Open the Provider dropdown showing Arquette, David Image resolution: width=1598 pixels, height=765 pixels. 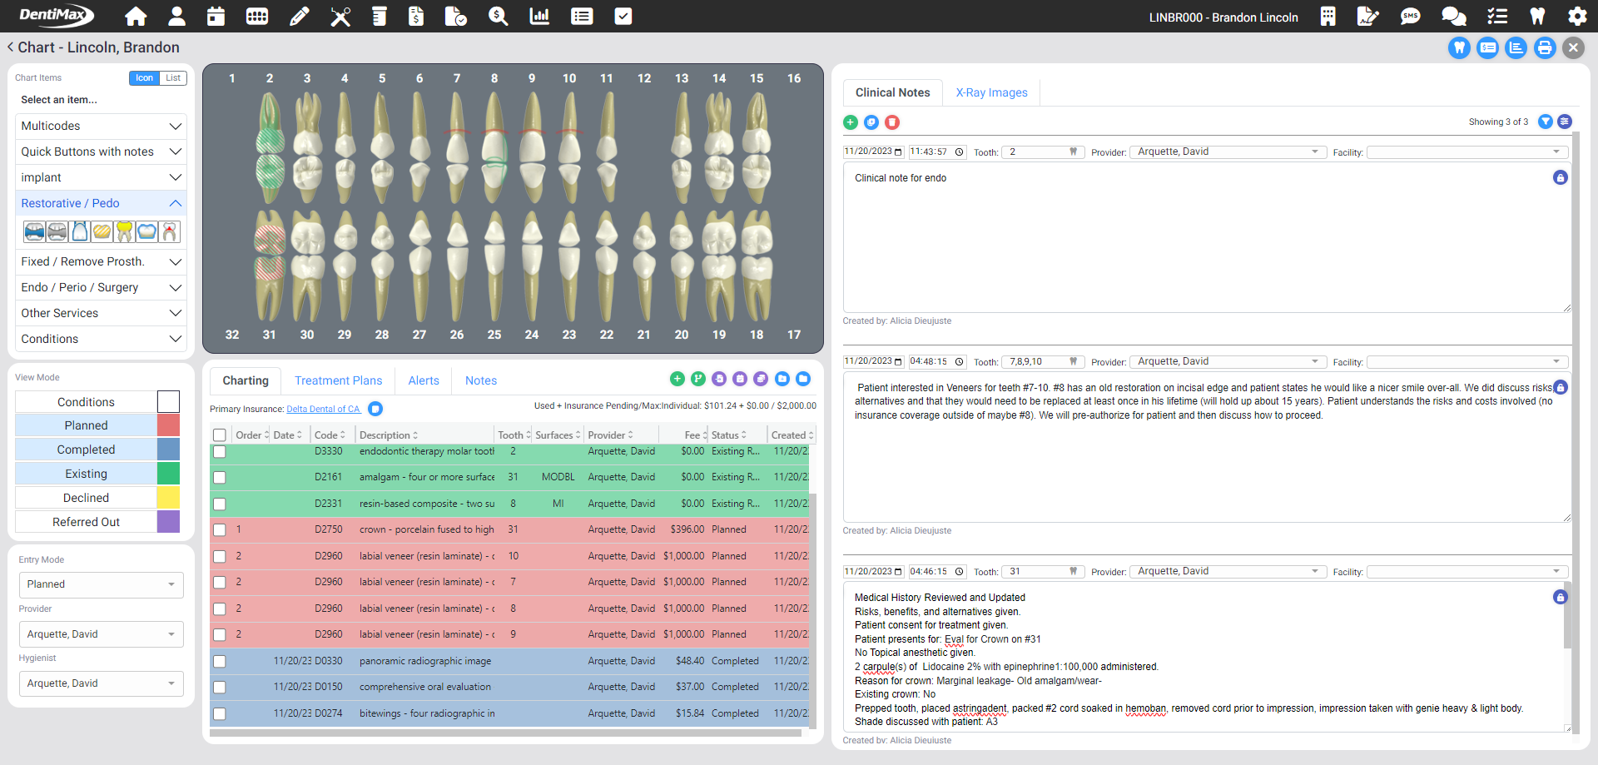(x=101, y=633)
